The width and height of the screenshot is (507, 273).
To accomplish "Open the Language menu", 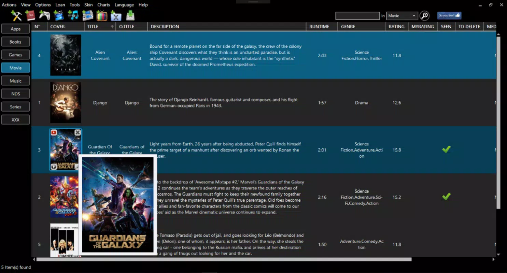I will [x=124, y=5].
